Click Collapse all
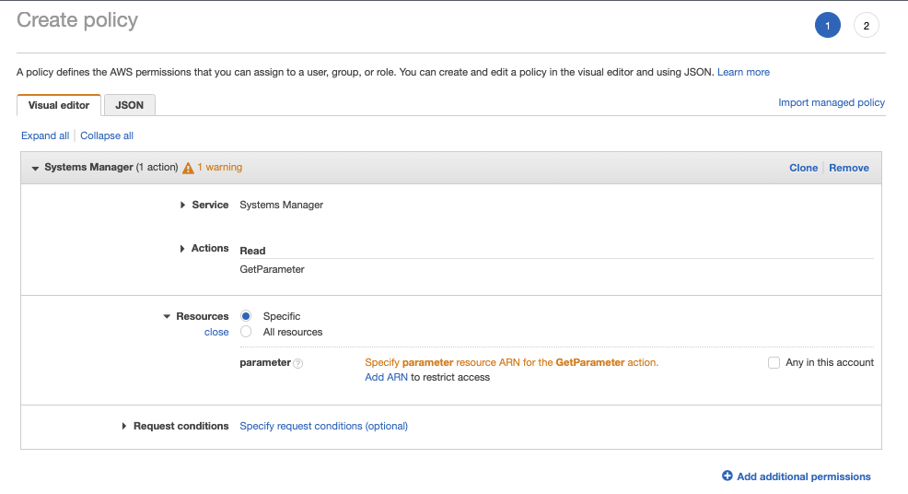Image resolution: width=908 pixels, height=494 pixels. (x=107, y=135)
